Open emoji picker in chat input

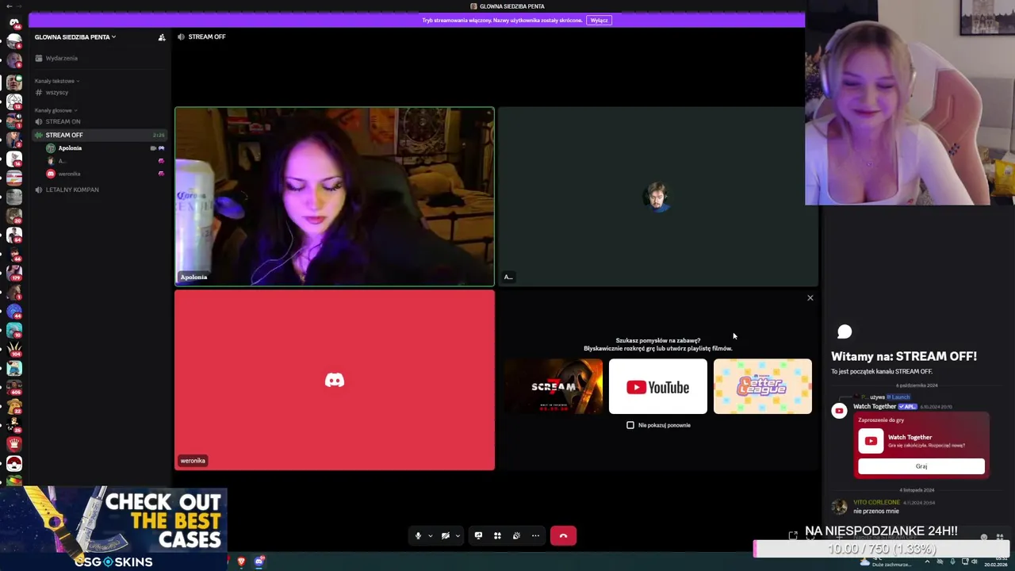pos(985,537)
